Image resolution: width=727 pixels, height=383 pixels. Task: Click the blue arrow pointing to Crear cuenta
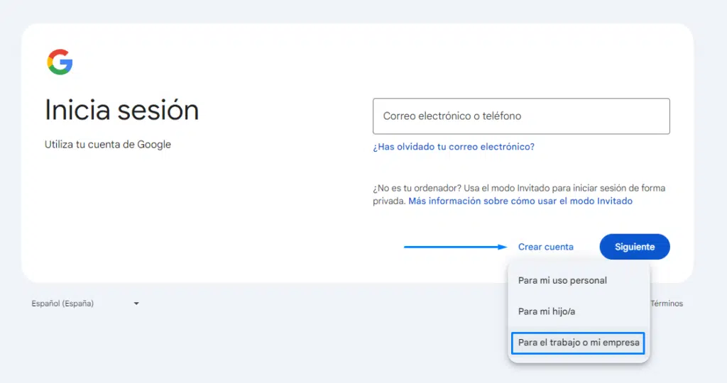(455, 247)
